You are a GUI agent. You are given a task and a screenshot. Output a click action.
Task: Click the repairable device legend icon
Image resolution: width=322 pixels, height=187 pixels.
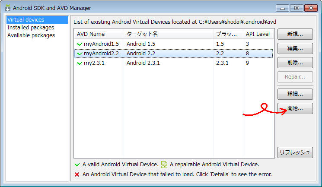coord(164,165)
